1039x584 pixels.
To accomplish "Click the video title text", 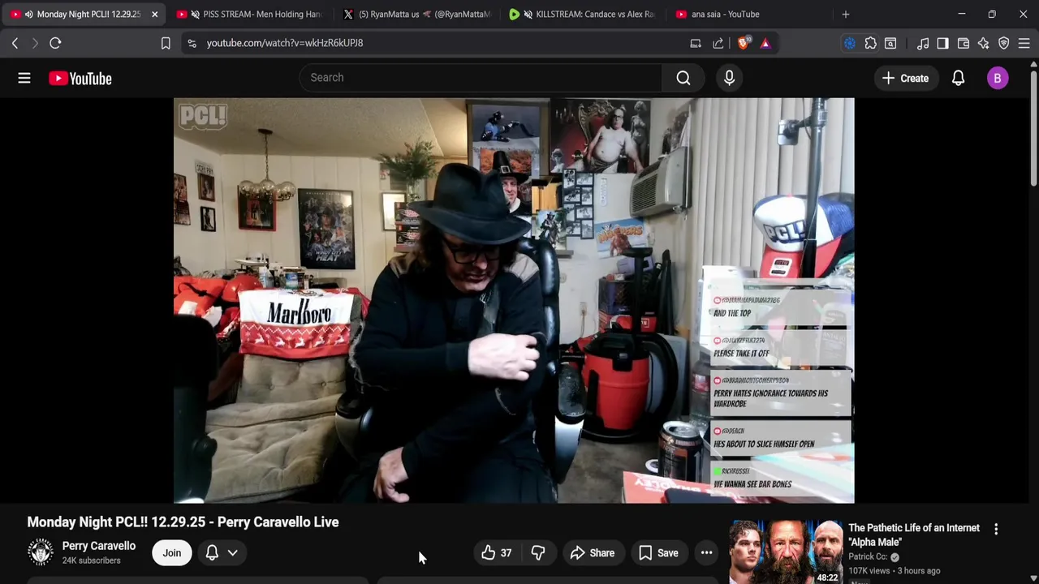I will pos(183,522).
